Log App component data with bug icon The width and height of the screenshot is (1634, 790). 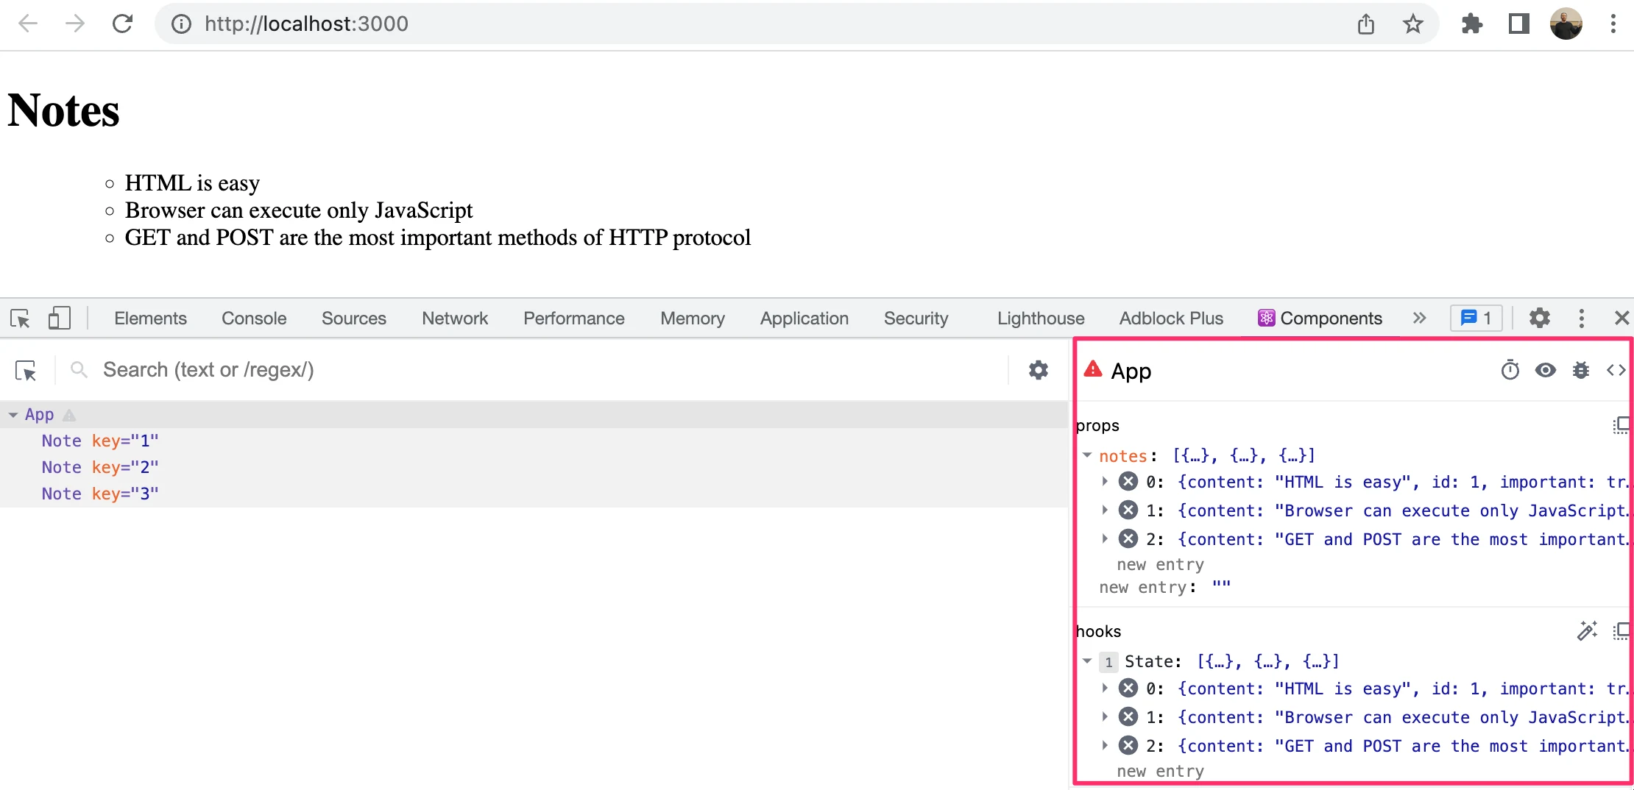1581,370
